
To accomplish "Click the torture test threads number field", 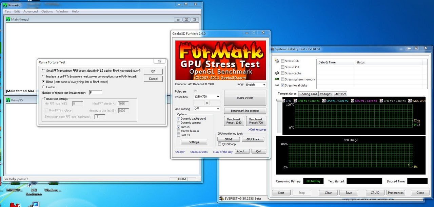I will pos(96,92).
